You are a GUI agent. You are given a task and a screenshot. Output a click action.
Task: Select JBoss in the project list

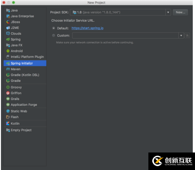click(25, 22)
